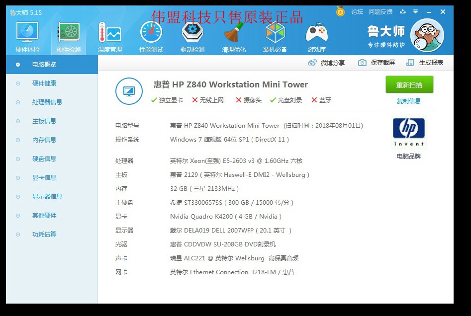Image resolution: width=471 pixels, height=316 pixels.
Task: Open 装机必备 essential software cube icon
Action: point(275,37)
